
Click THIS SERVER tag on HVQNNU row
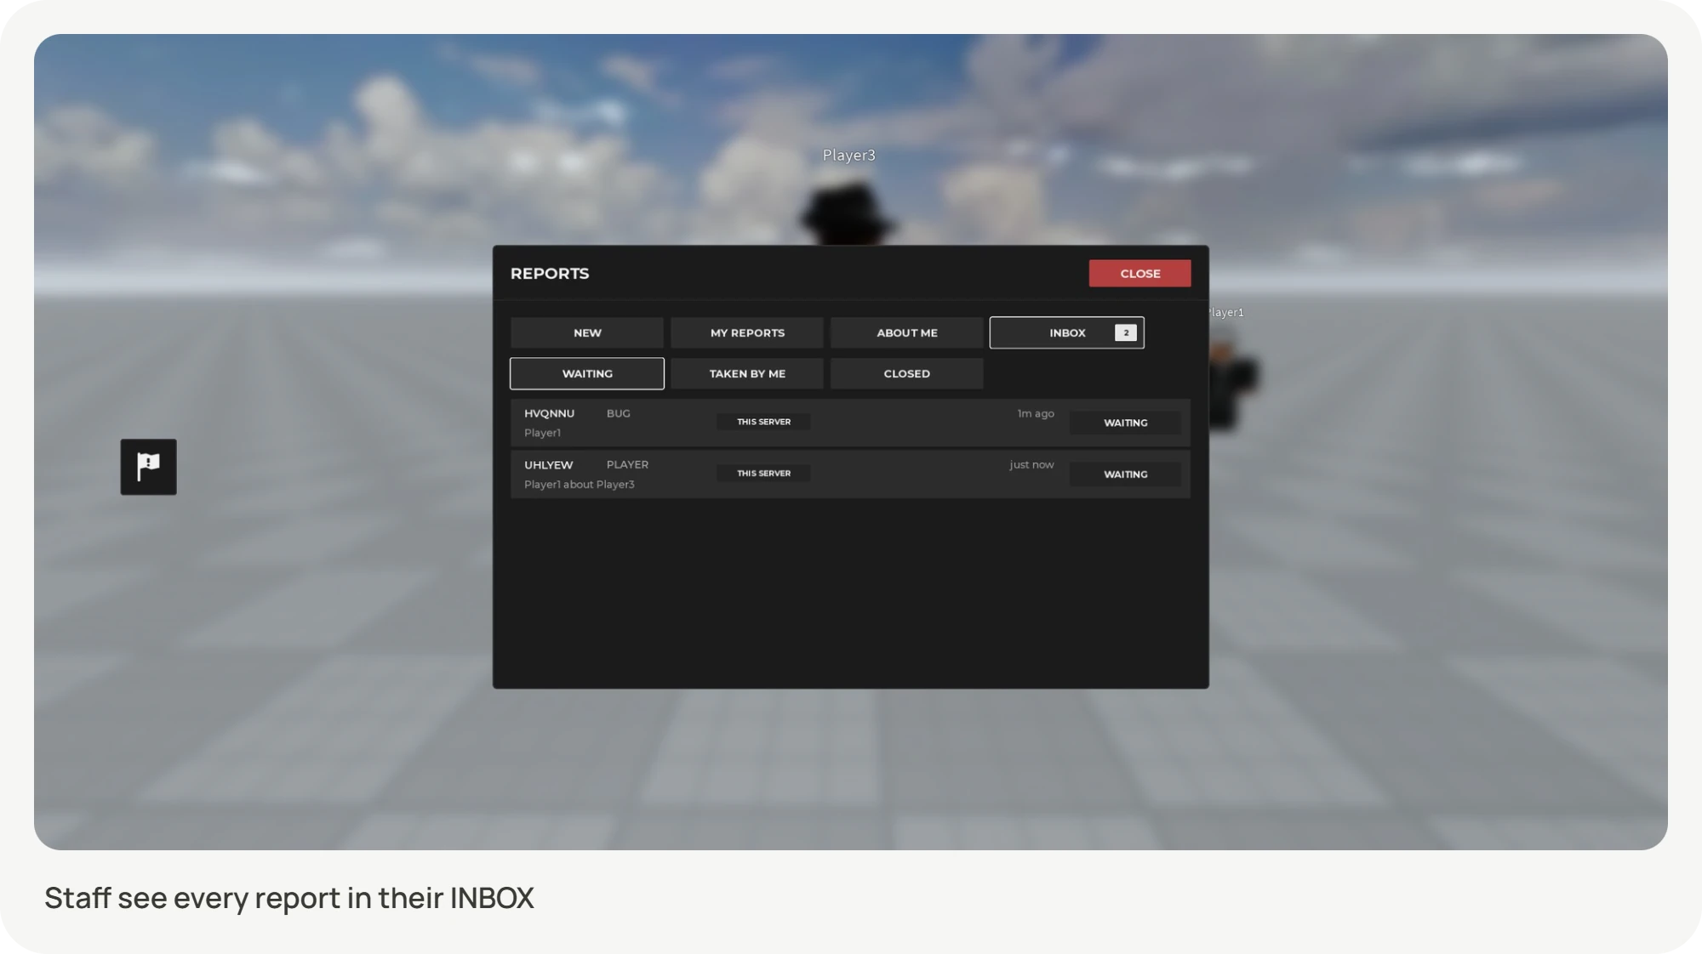coord(763,422)
